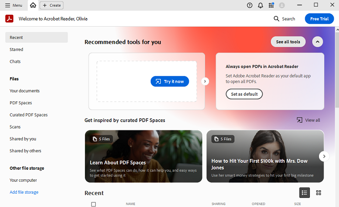The image size is (339, 207).
Task: Click the Try it now button
Action: coord(170,81)
